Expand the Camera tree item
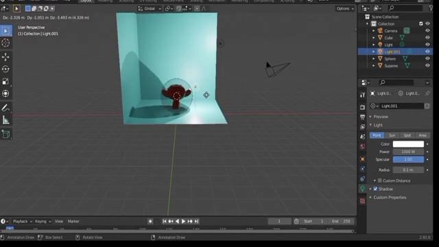 click(x=373, y=31)
